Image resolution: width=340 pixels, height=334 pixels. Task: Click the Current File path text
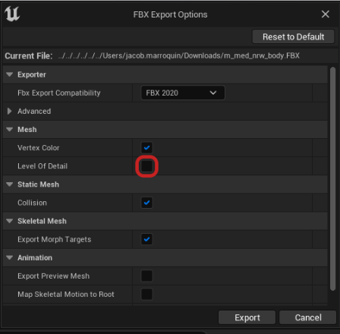(178, 55)
